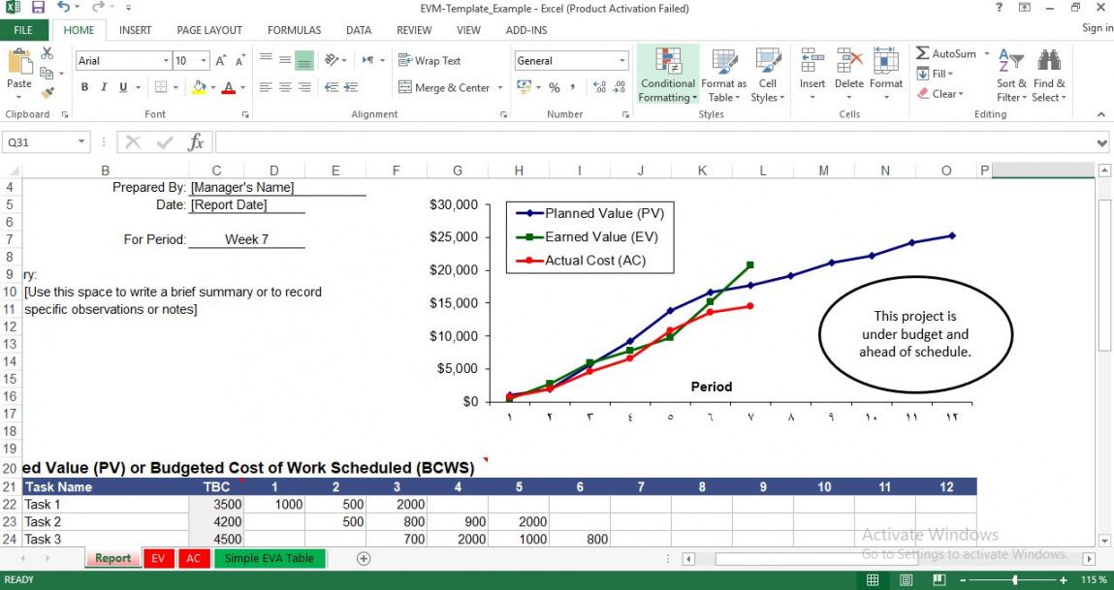Decrease font size
The width and height of the screenshot is (1114, 590).
240,61
